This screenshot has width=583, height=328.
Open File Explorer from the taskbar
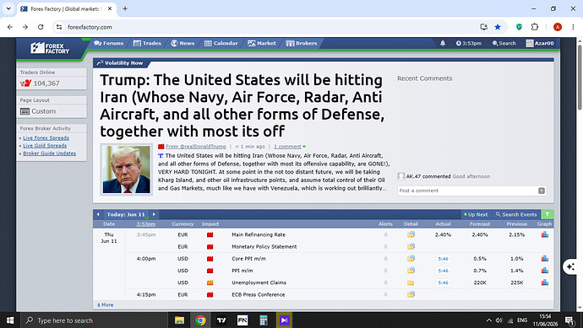pos(180,320)
